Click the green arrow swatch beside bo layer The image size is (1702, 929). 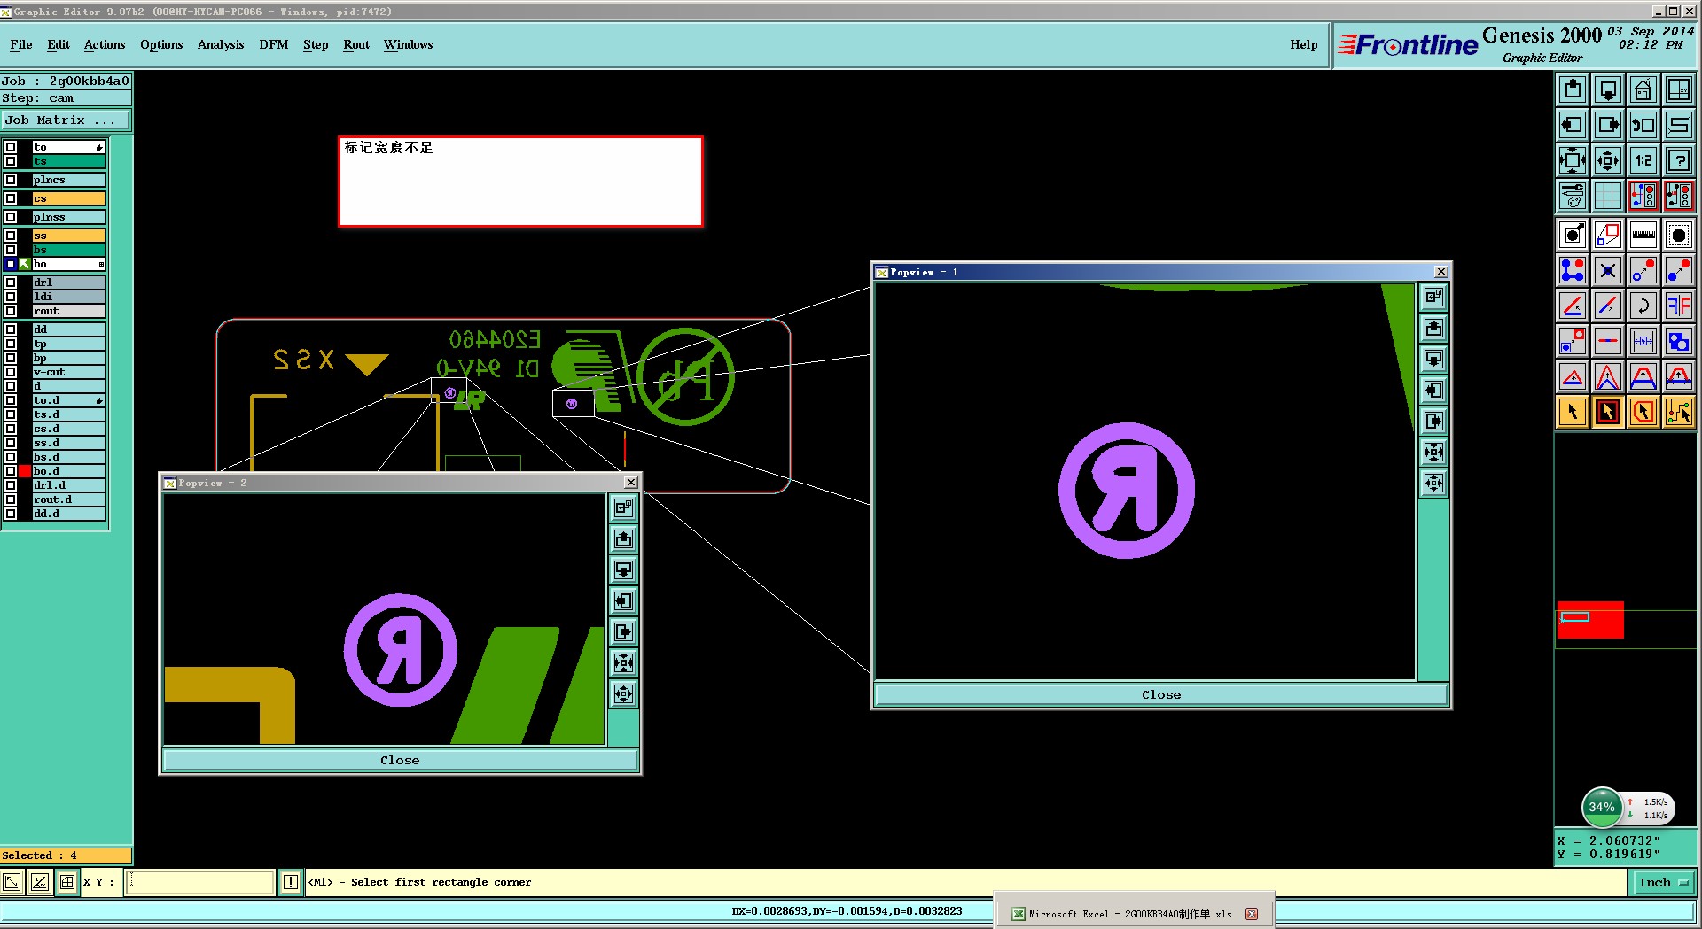click(x=25, y=264)
